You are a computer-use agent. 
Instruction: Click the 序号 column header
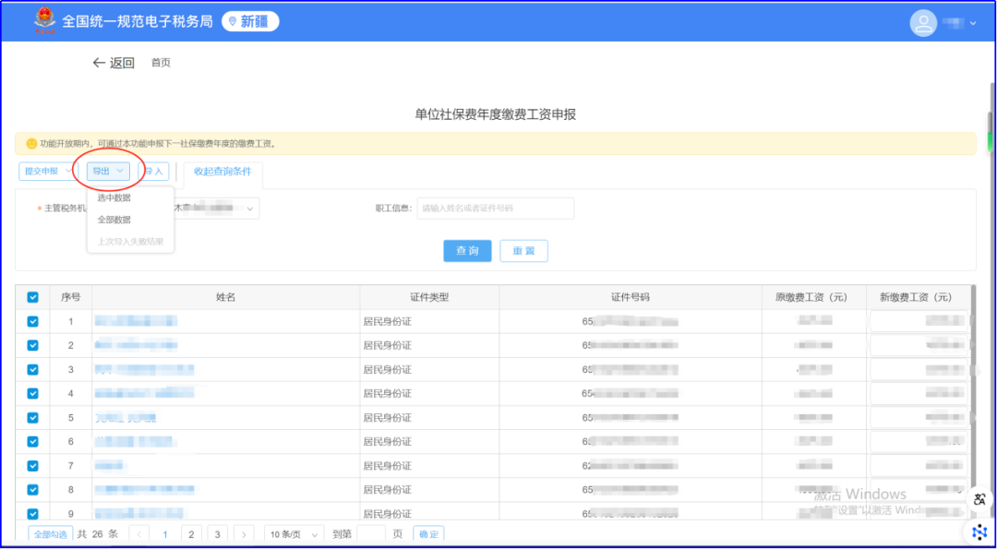[70, 297]
